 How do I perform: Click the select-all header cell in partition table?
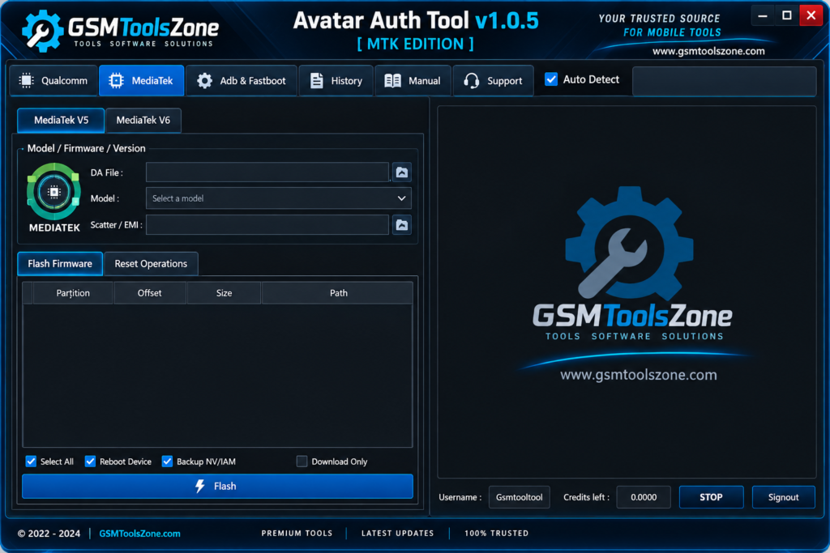point(28,293)
